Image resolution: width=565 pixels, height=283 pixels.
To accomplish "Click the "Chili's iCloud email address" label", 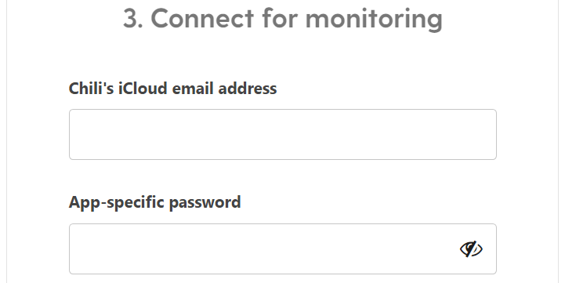I will [x=172, y=89].
